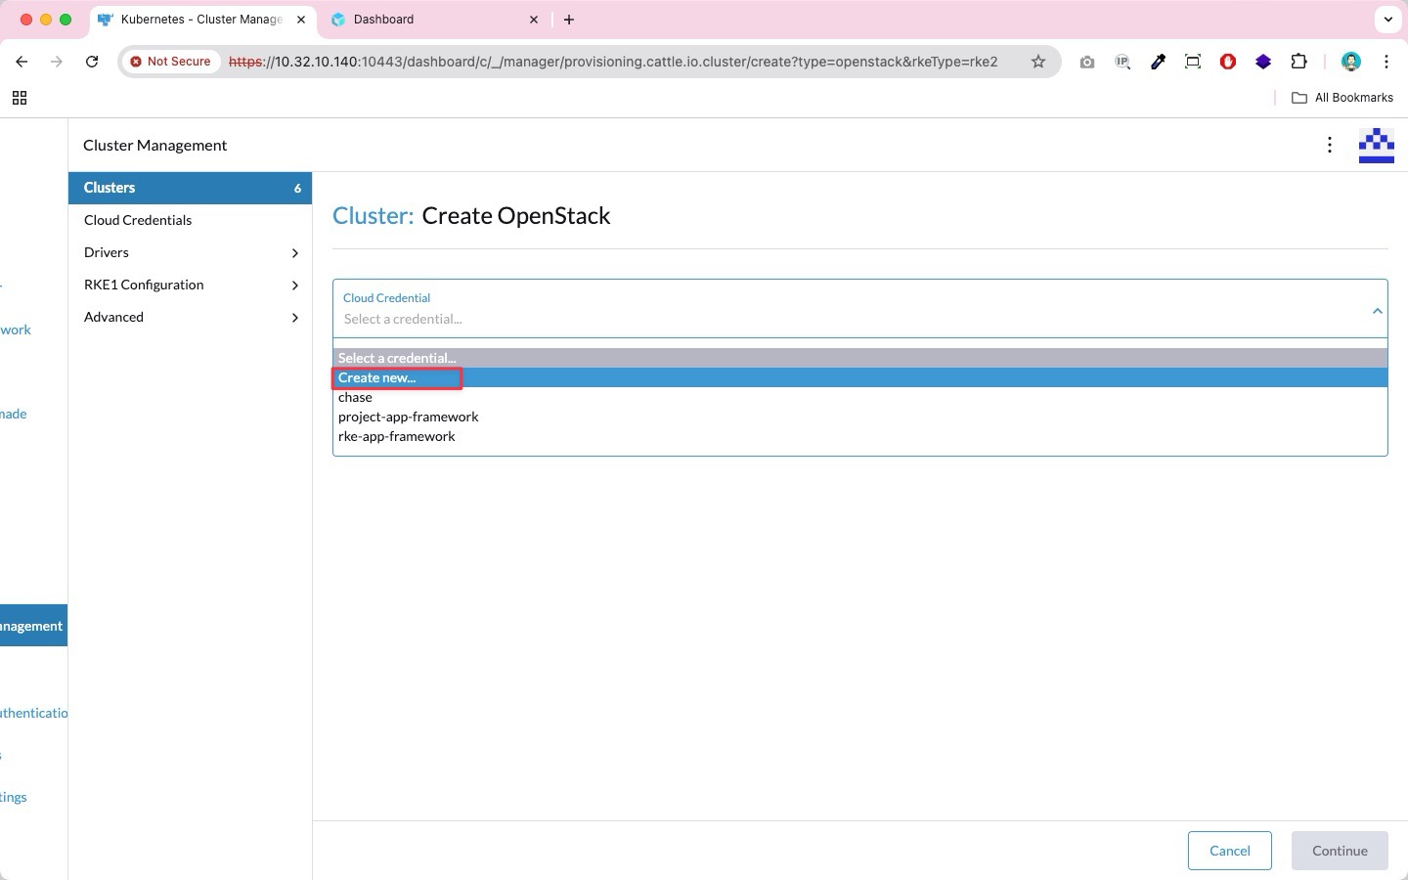Screen dimensions: 1408x880
Task: Close the Dashboard tab
Action: 534,20
